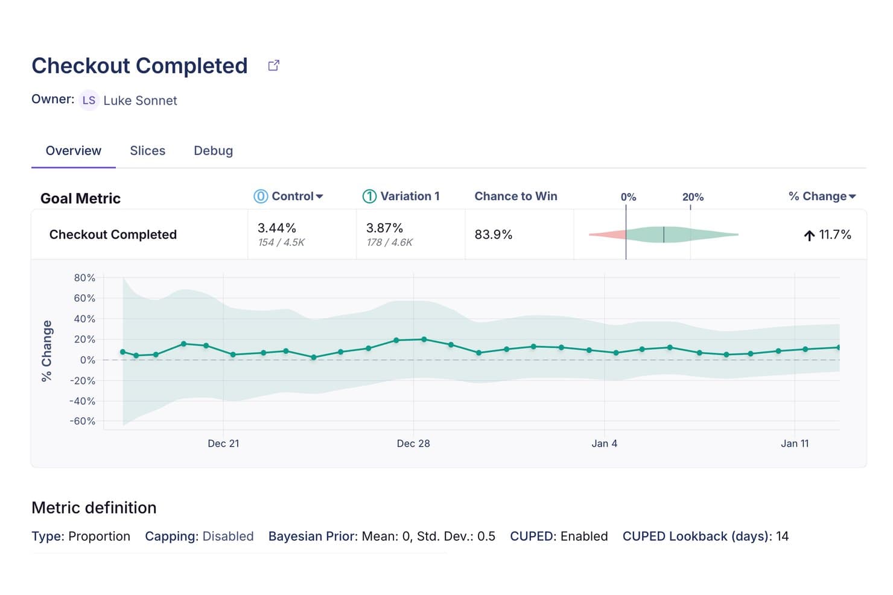This screenshot has width=893, height=595.
Task: Click the 83.9% chance to win value
Action: click(494, 235)
